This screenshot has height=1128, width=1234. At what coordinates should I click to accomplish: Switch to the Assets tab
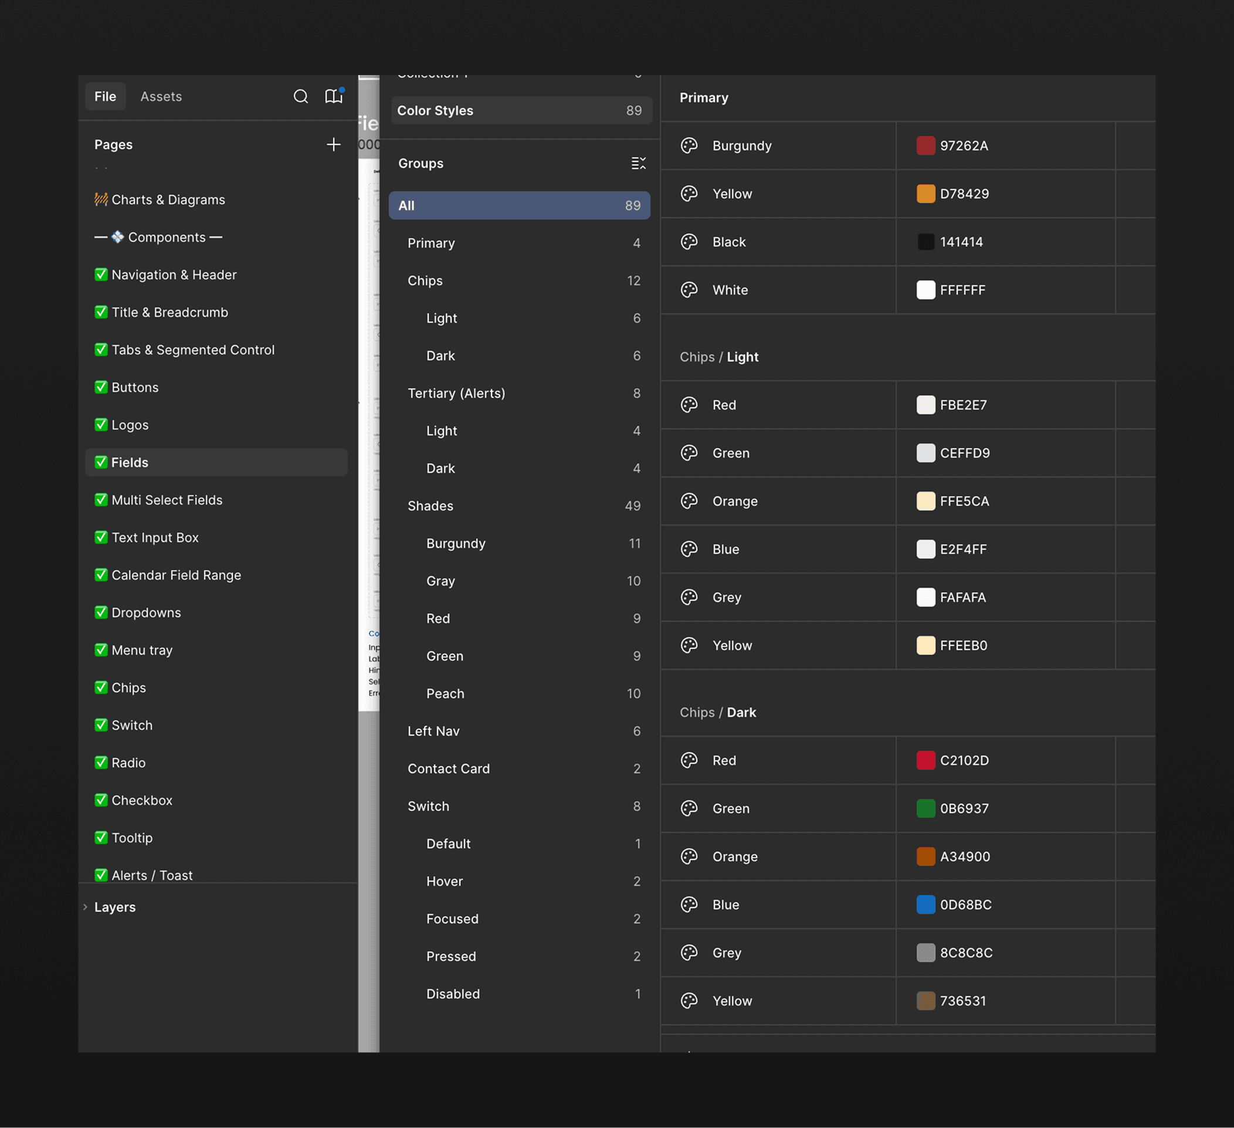click(161, 97)
